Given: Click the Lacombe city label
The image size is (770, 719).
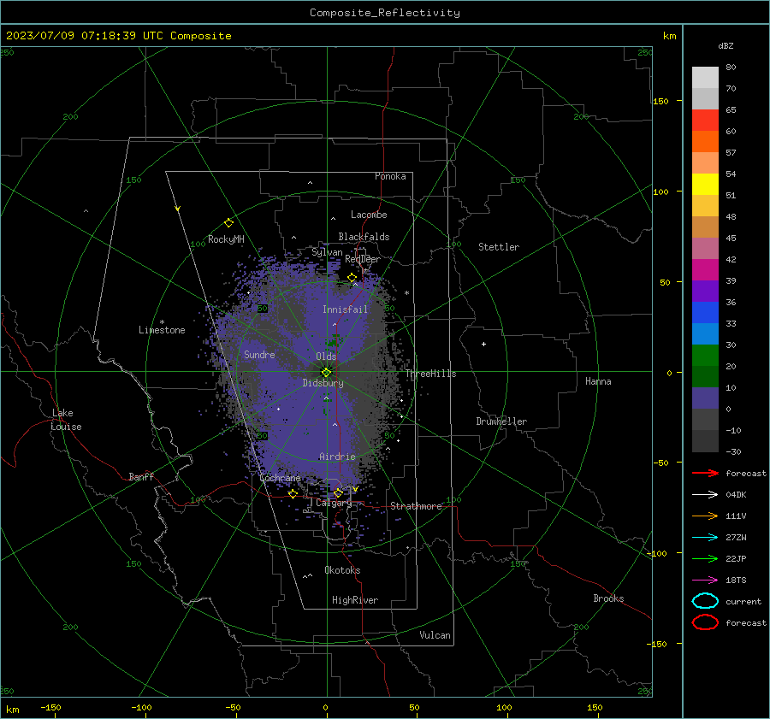Looking at the screenshot, I should click(369, 215).
